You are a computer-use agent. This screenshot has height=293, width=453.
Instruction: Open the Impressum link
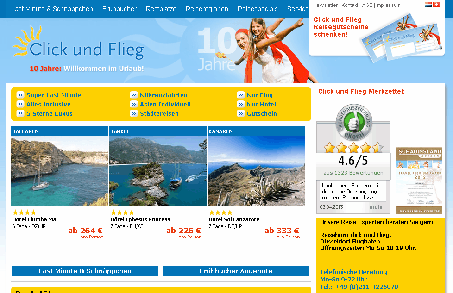point(388,5)
